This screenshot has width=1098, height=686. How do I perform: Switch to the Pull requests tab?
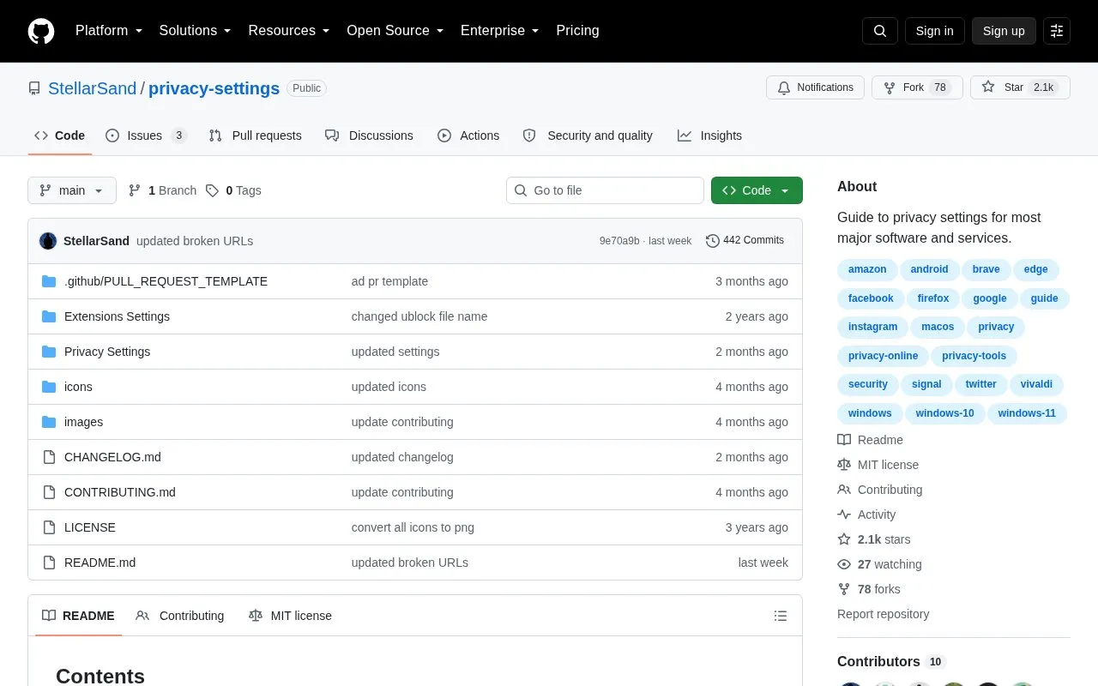click(255, 135)
